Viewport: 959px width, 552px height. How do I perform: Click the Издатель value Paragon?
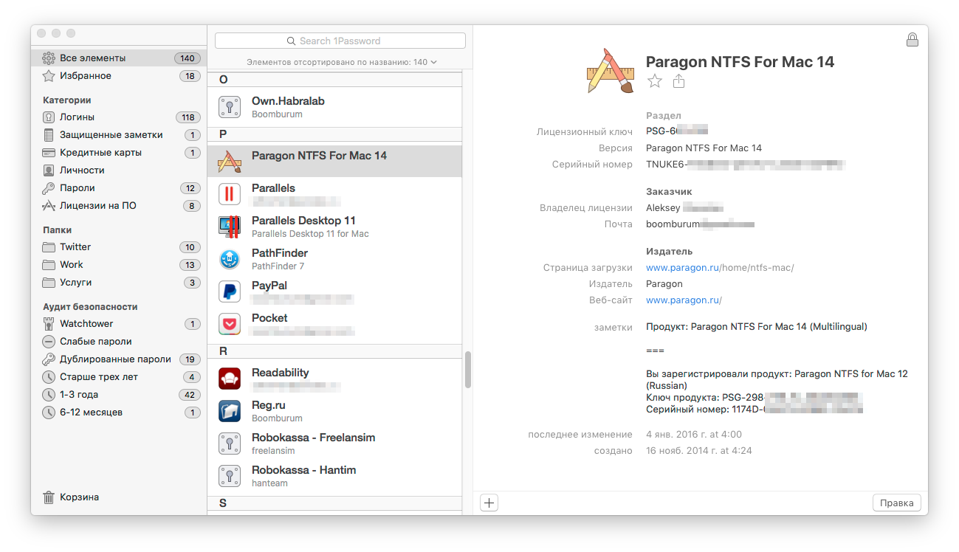click(x=664, y=284)
